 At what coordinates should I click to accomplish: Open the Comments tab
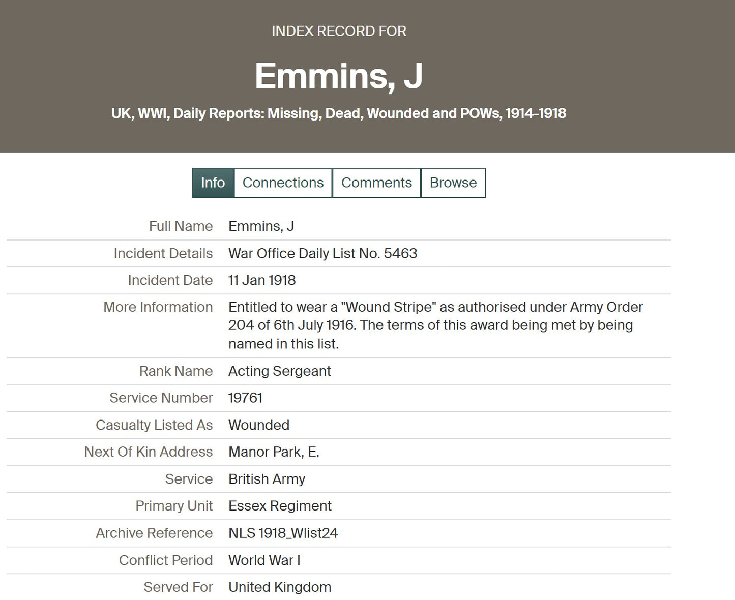[376, 183]
